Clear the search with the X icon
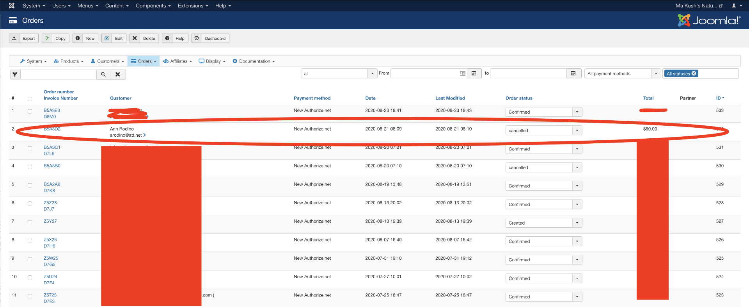This screenshot has height=307, width=749. pyautogui.click(x=118, y=74)
